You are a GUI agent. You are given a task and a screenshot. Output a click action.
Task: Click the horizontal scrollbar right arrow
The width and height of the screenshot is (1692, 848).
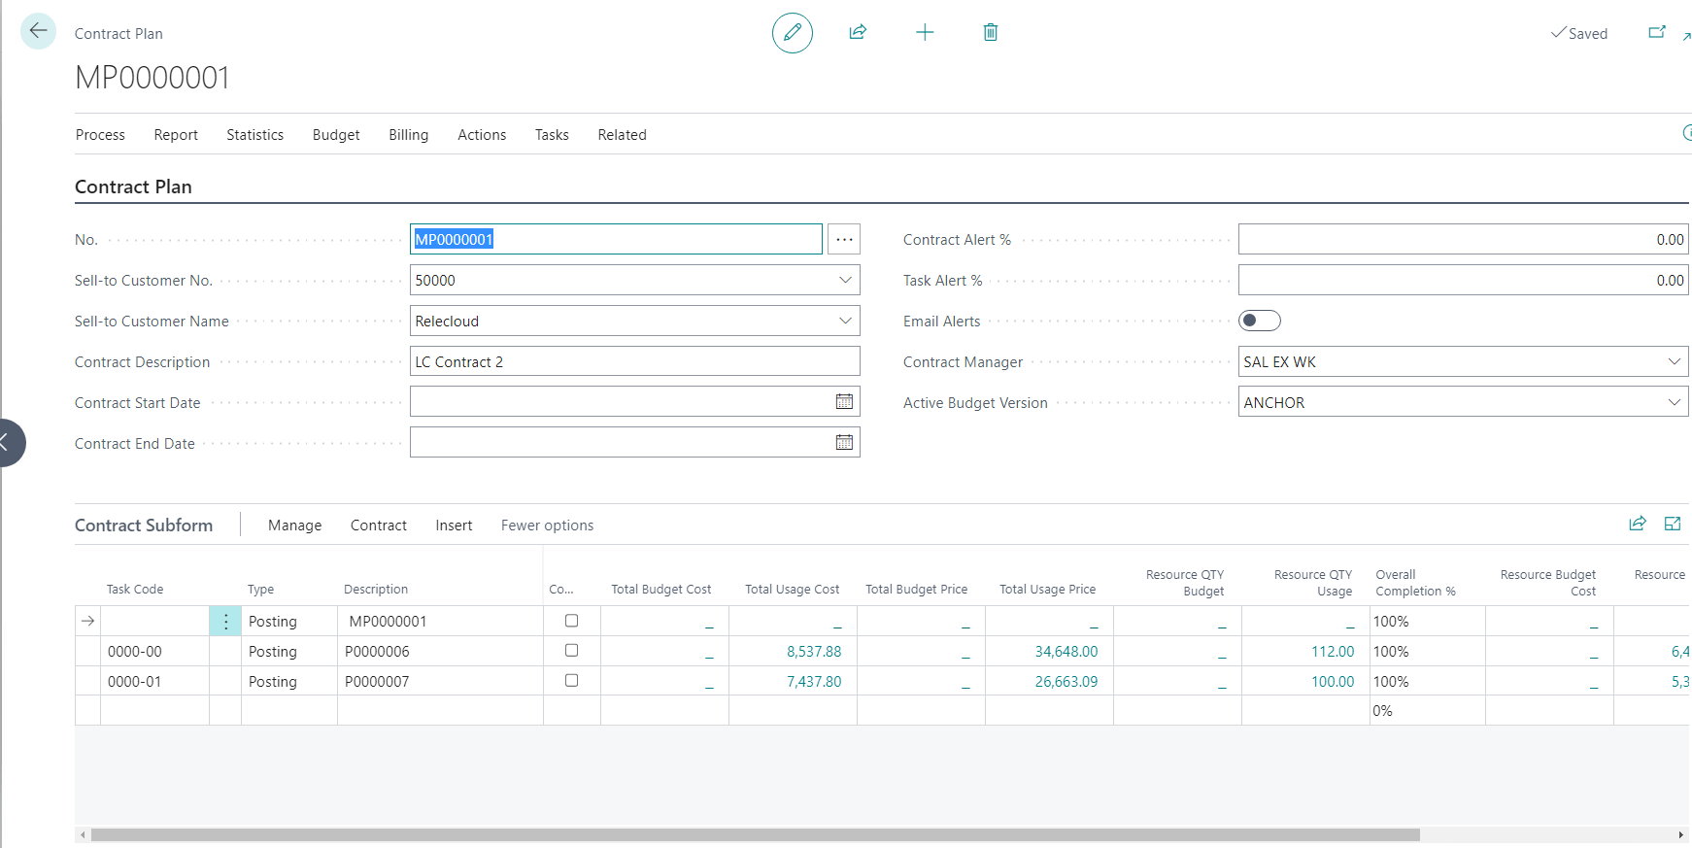click(1681, 834)
